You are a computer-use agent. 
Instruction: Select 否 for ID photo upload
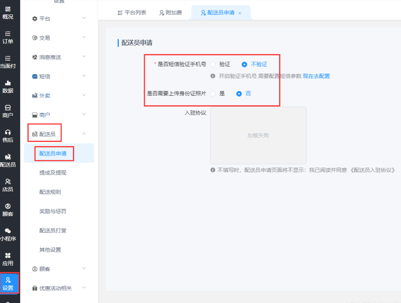coord(239,94)
